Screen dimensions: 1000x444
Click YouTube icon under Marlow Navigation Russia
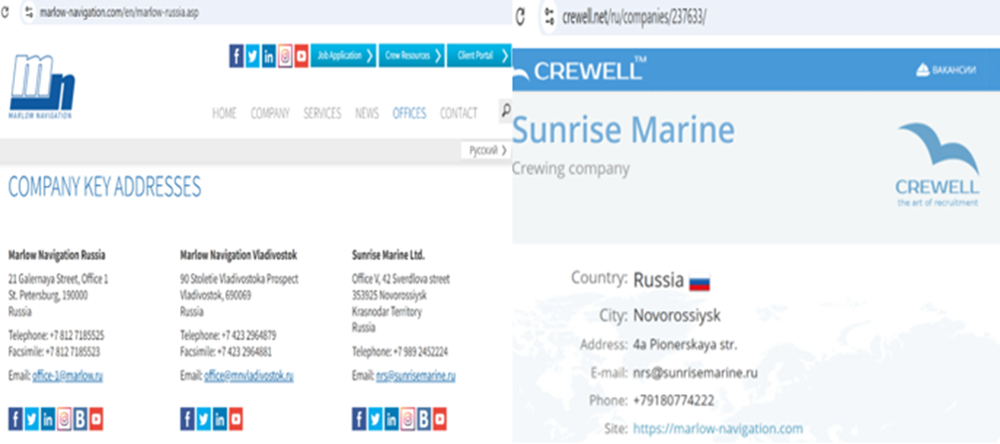tap(97, 419)
